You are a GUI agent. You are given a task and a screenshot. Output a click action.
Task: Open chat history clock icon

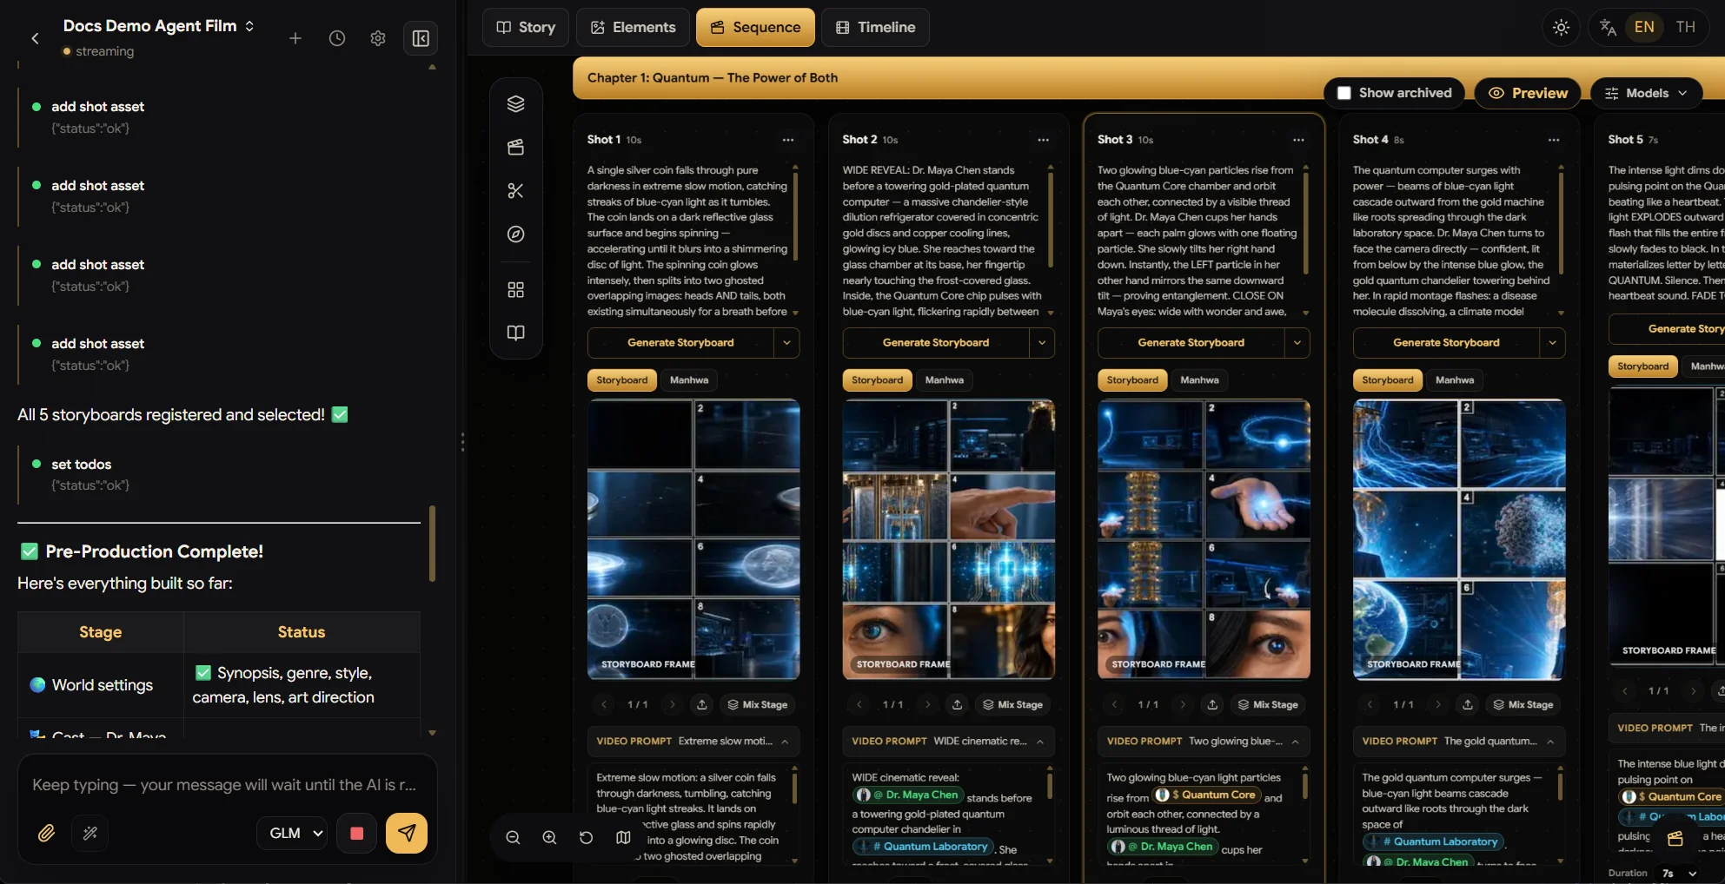pyautogui.click(x=337, y=38)
